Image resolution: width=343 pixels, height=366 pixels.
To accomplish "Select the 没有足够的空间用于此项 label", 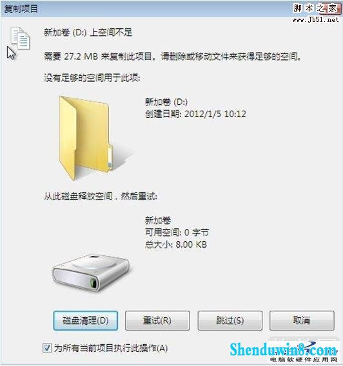I will 92,78.
